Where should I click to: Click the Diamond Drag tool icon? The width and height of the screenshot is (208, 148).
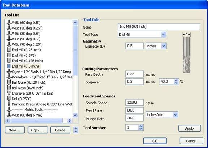click(9, 104)
